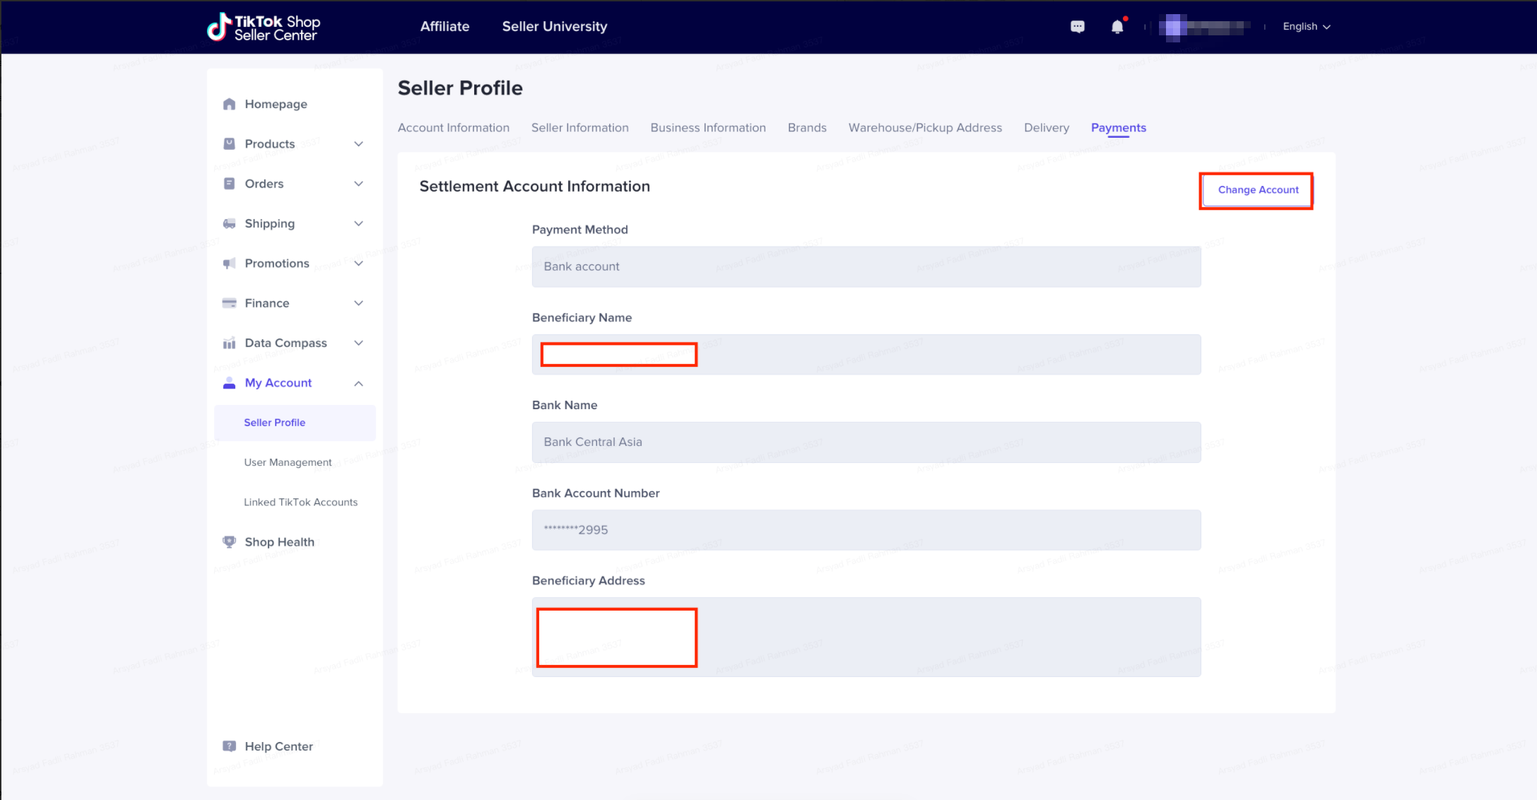Screen dimensions: 1537x800
Task: Click the Homepage house icon
Action: coord(229,104)
